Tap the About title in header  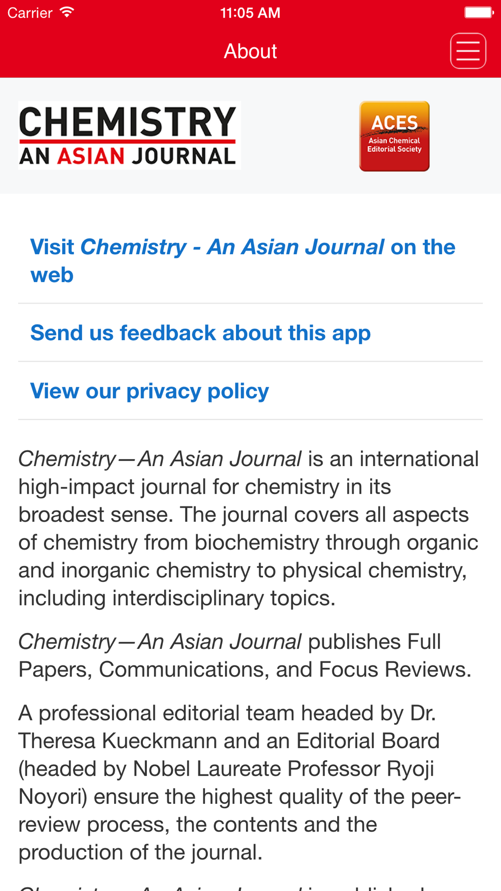tap(250, 51)
